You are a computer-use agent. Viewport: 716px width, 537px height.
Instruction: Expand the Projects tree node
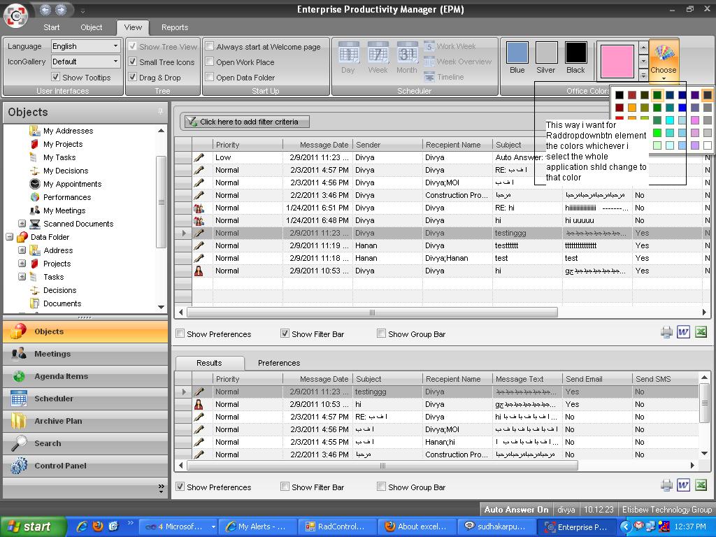tap(22, 264)
